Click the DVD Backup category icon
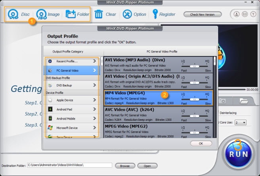 click(x=50, y=85)
